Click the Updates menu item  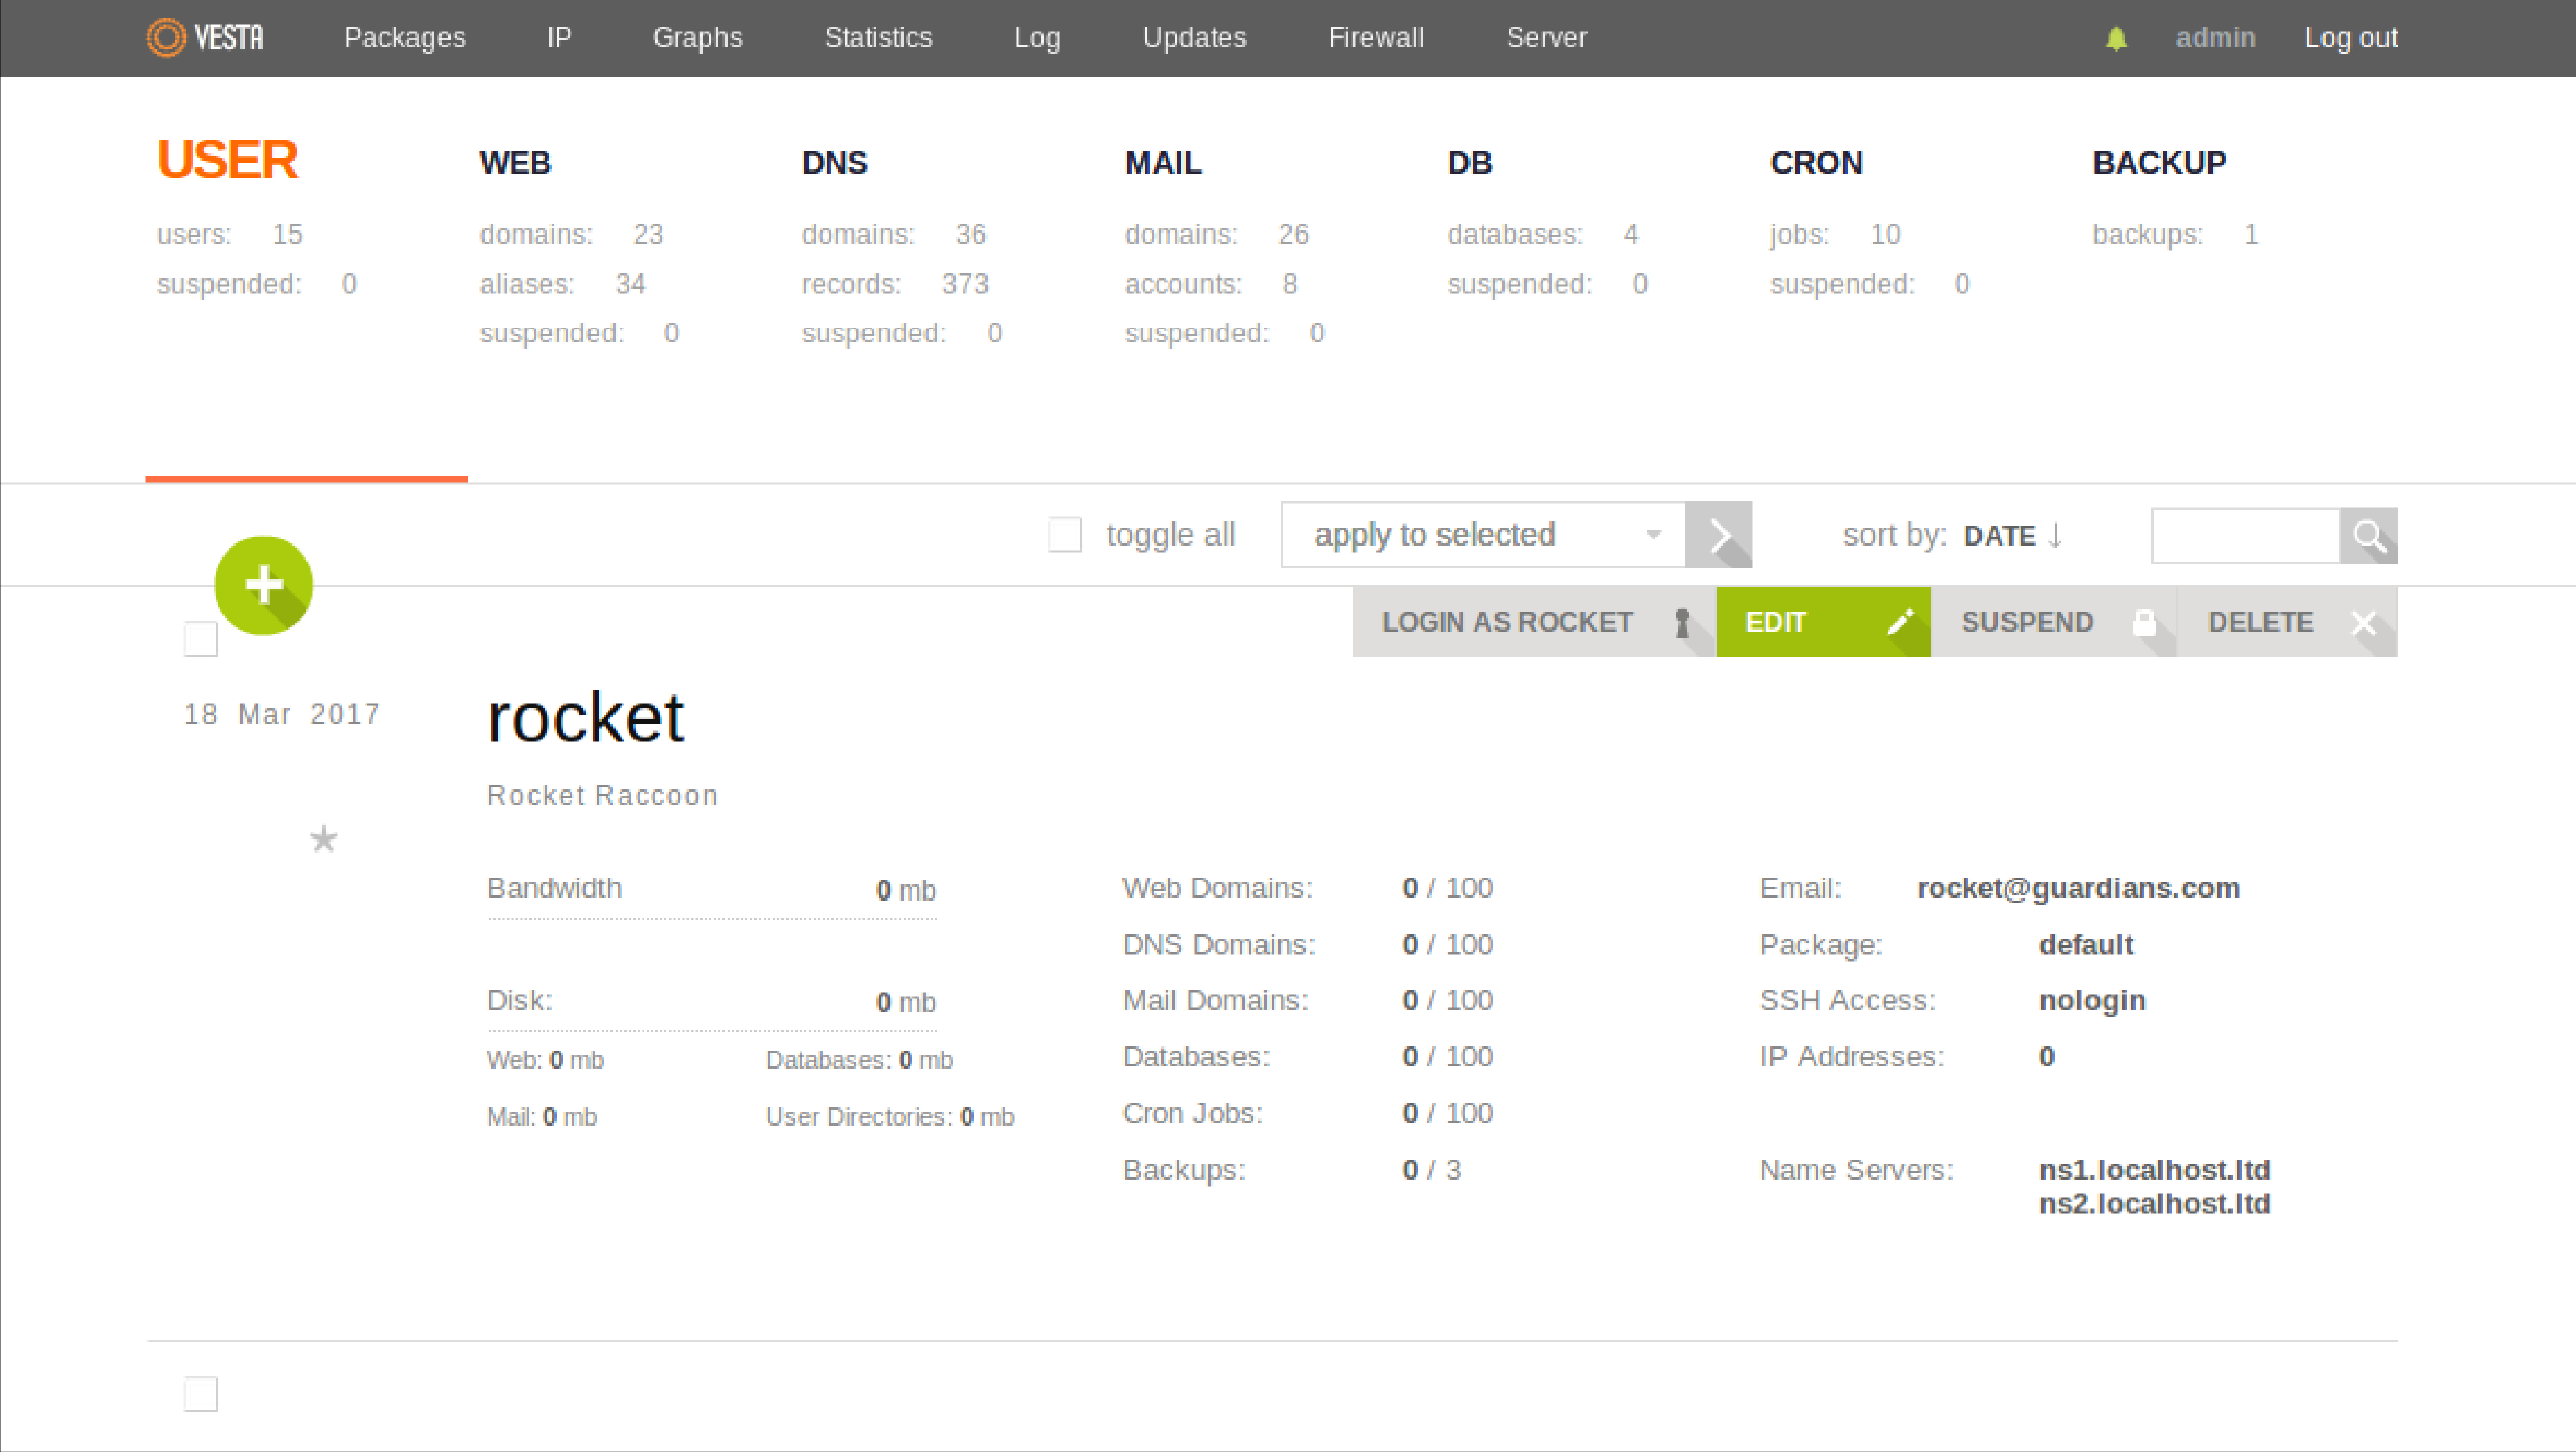click(1194, 37)
